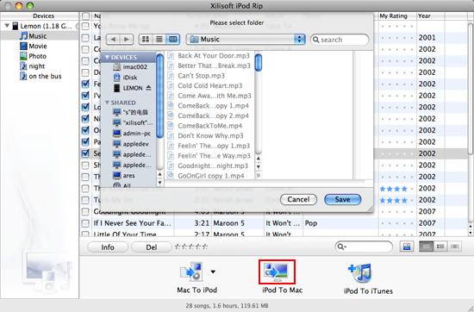474x312 pixels.
Task: Click the dialog Back navigation arrow
Action: pos(113,39)
